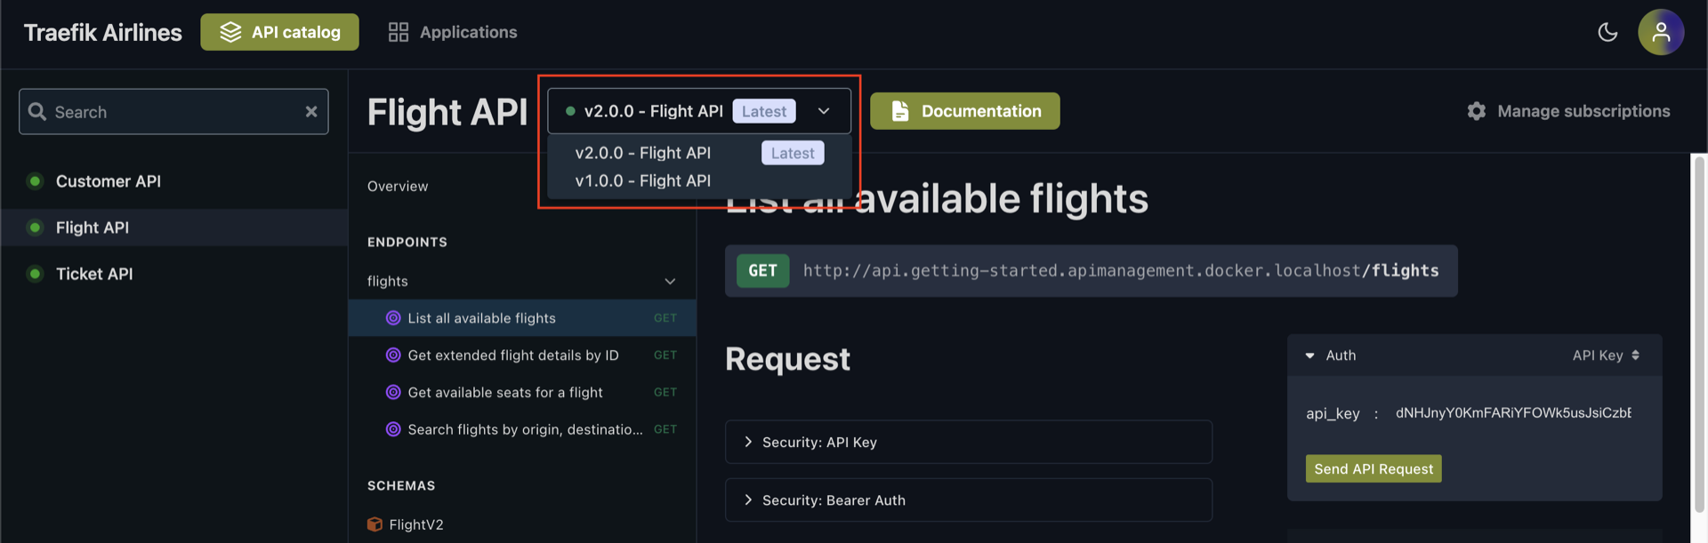
Task: Click the Flight API page title
Action: (x=447, y=112)
